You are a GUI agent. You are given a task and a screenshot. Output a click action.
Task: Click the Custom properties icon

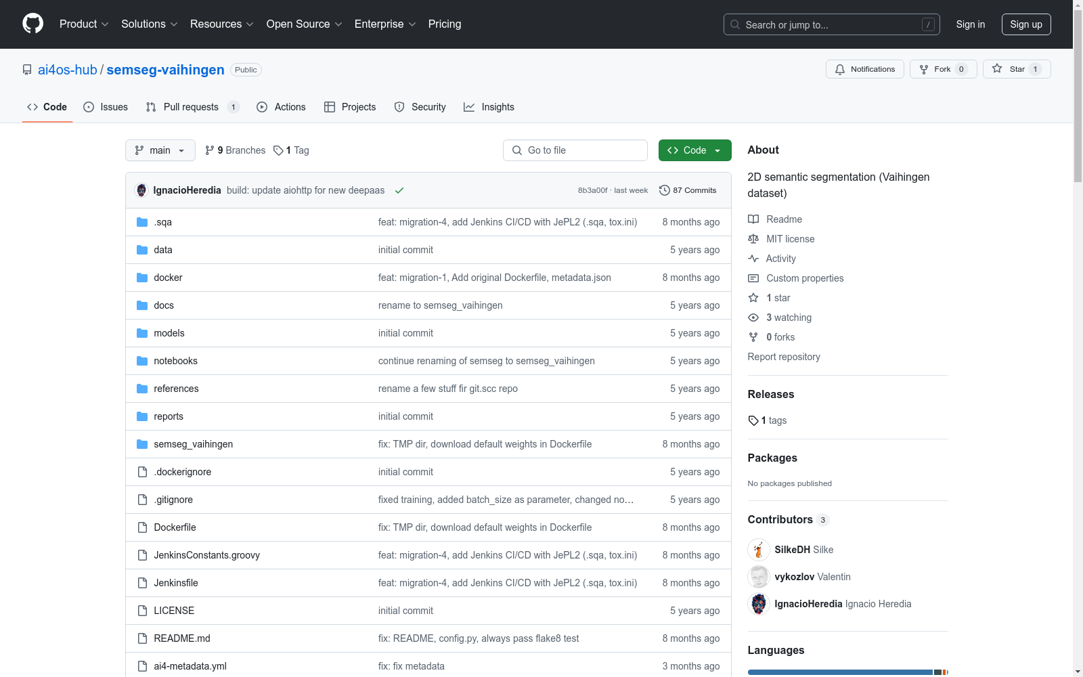(753, 278)
